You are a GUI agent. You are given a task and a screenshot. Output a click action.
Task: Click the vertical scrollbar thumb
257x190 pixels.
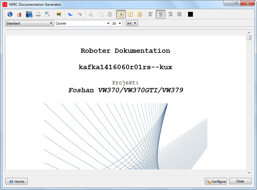[x=249, y=38]
